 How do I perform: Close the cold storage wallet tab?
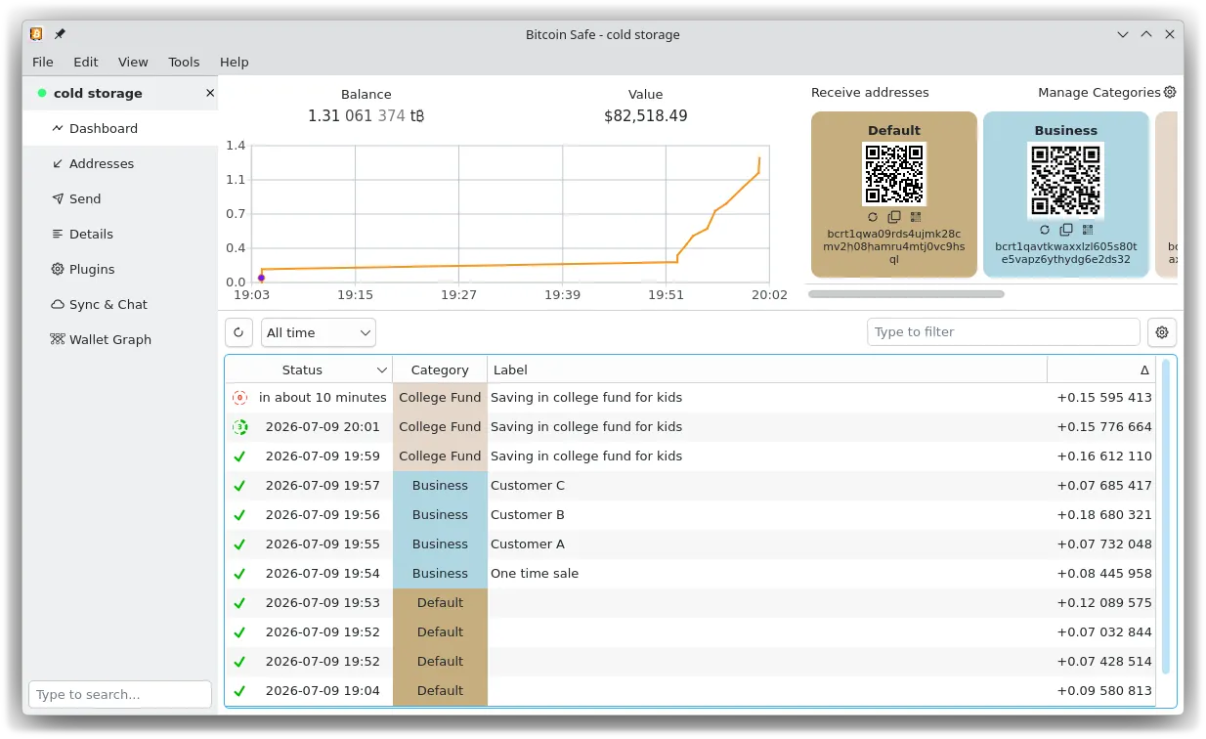pyautogui.click(x=209, y=94)
